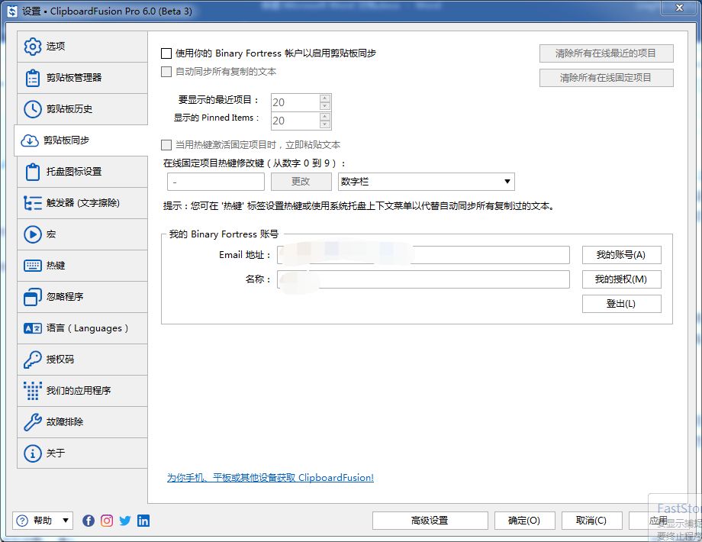
Task: Switch to the 选项 tab
Action: tap(82, 46)
